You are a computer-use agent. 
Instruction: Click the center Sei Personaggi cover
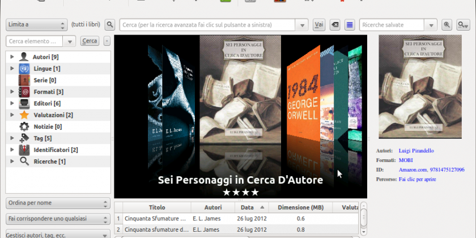240,90
